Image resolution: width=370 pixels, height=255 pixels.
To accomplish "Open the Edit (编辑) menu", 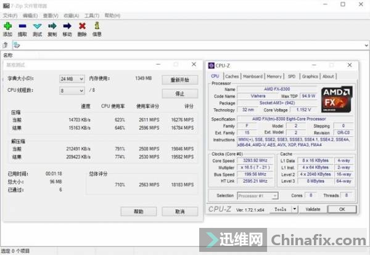I will 30,15.
